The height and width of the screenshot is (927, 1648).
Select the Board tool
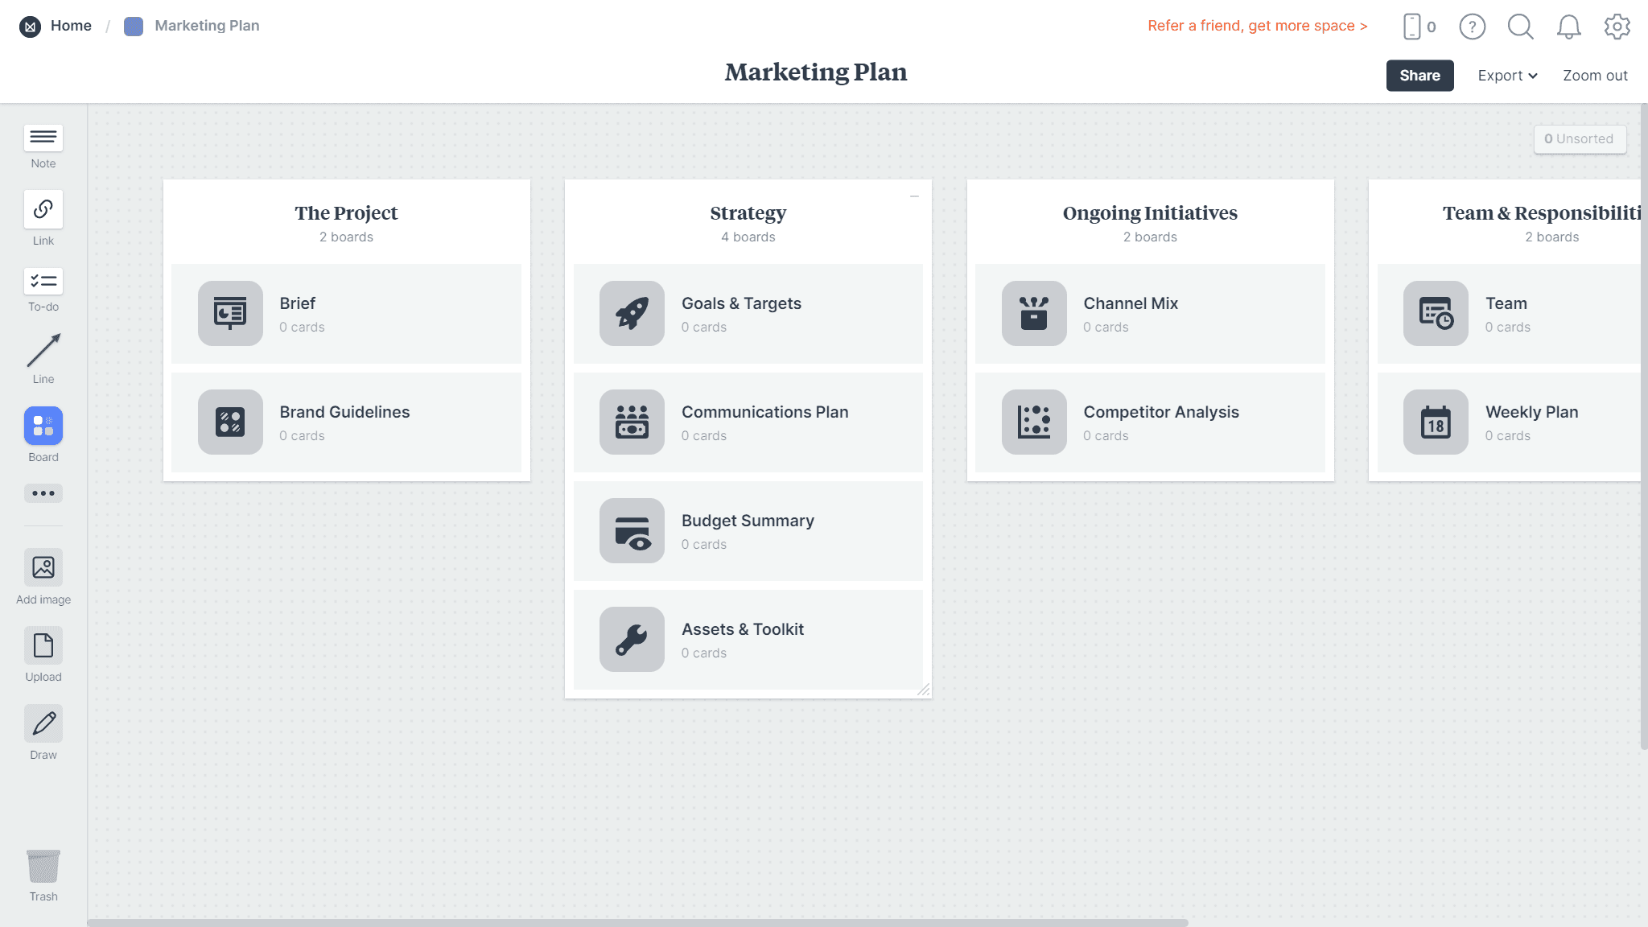pyautogui.click(x=43, y=426)
